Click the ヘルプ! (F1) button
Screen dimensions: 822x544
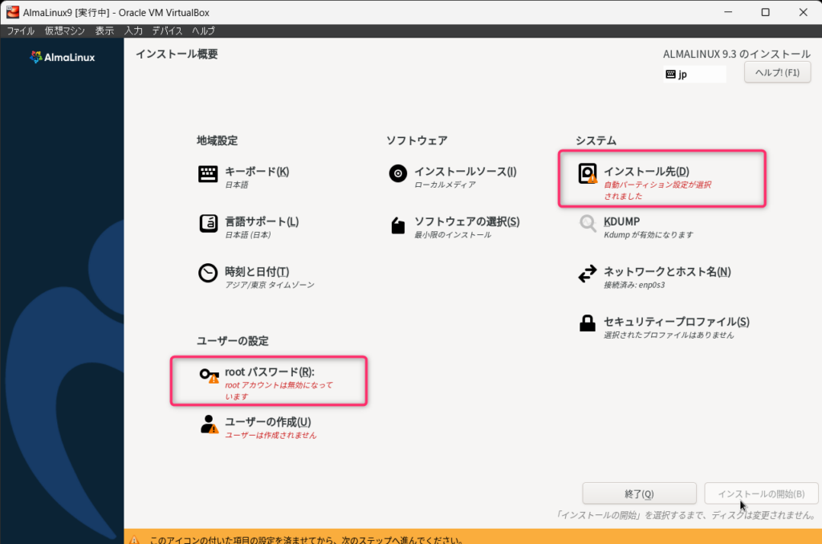(777, 73)
